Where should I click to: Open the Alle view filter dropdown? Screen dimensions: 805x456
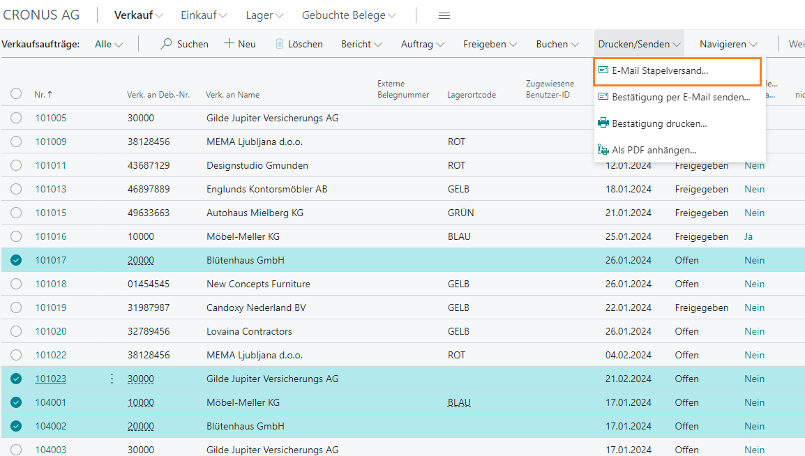tap(108, 44)
